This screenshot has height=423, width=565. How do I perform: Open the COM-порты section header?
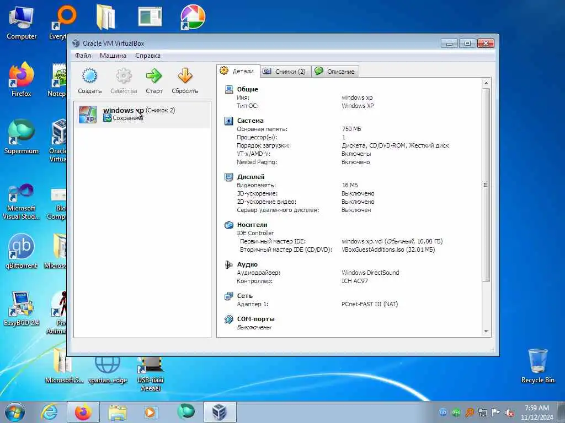(256, 319)
